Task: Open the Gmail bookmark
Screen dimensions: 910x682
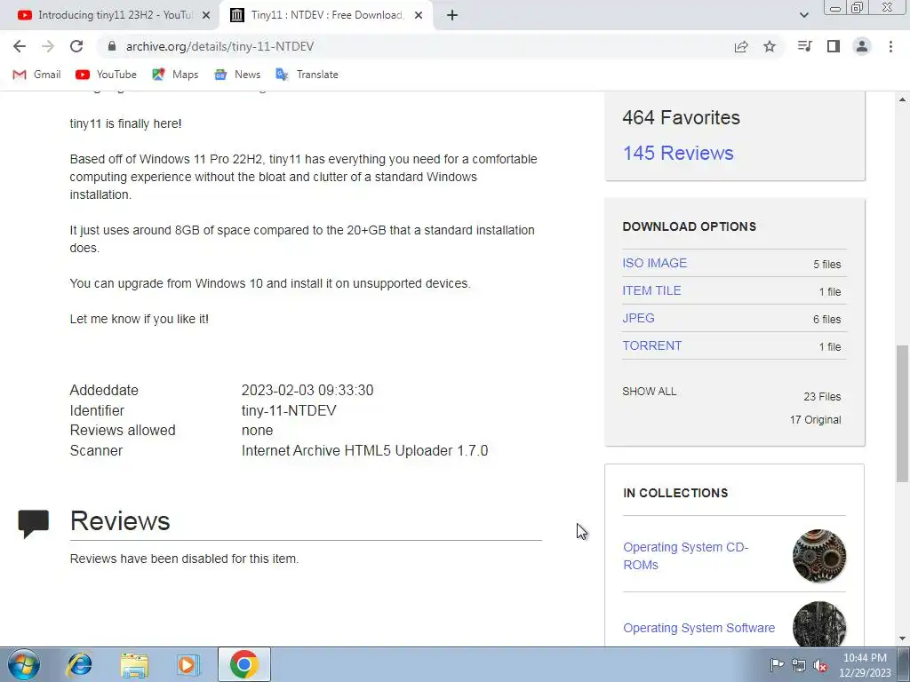Action: (36, 75)
